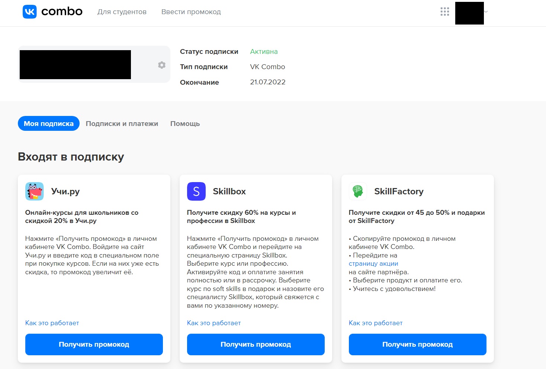The width and height of the screenshot is (546, 369).
Task: Select the Моя подписка tab
Action: pyautogui.click(x=49, y=124)
